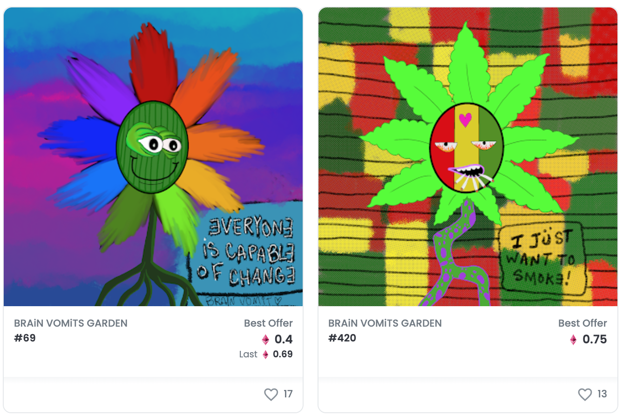Click the 17 favorites count

click(288, 395)
